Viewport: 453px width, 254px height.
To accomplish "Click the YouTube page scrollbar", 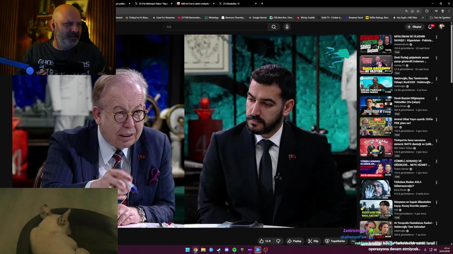I will point(452,53).
